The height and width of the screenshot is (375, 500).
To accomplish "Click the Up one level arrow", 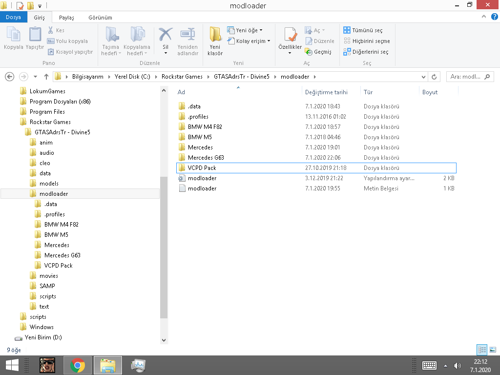I will pos(46,77).
